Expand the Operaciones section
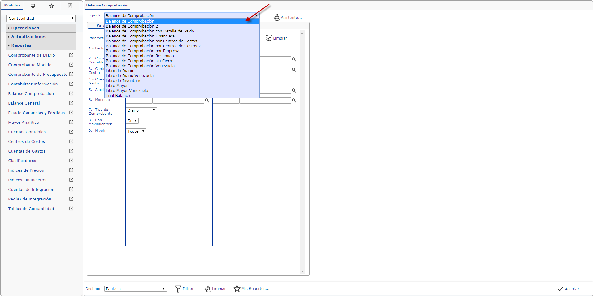 point(41,28)
